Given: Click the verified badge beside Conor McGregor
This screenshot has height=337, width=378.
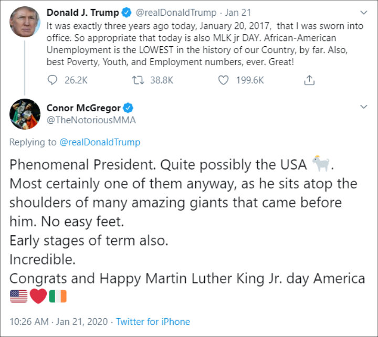Looking at the screenshot, I should click(128, 108).
